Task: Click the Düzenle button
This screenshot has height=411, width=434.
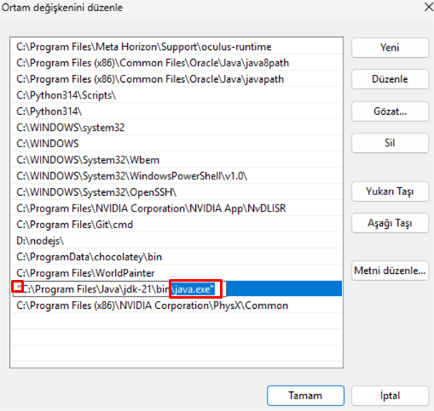Action: click(390, 79)
